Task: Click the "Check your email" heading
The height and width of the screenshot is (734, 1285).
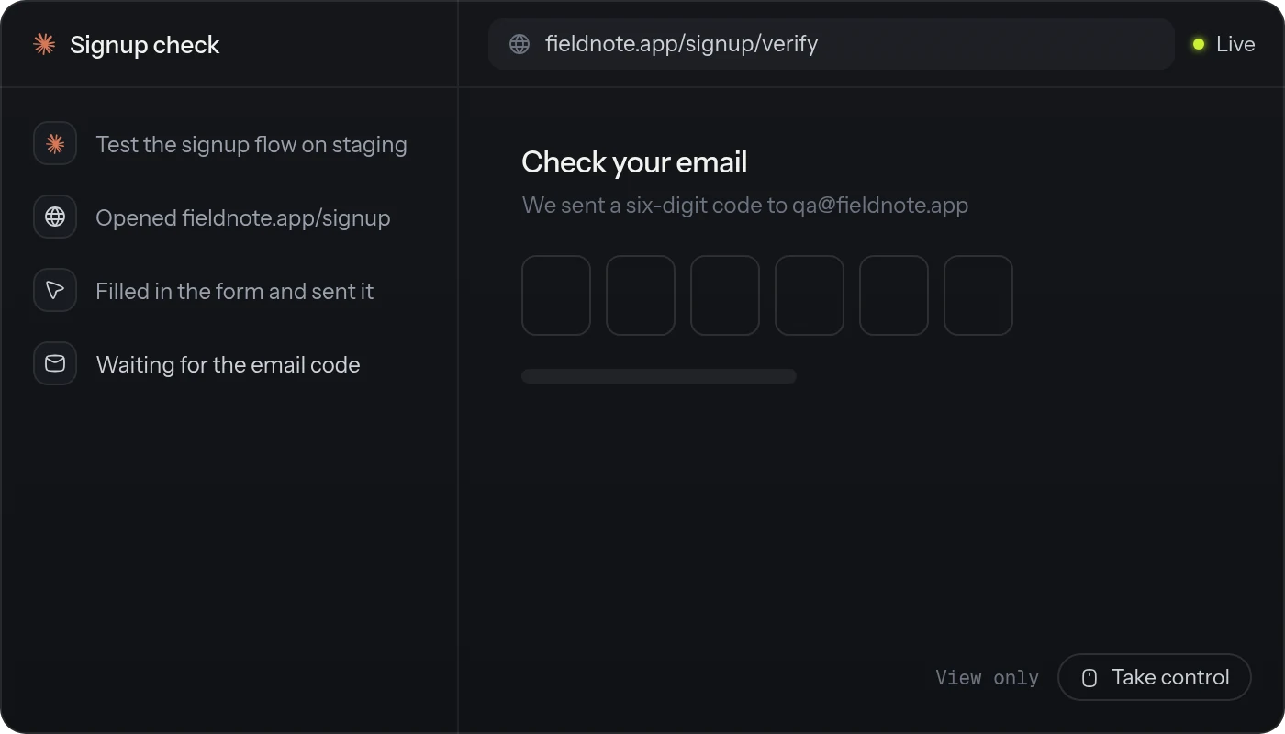Action: 634,162
